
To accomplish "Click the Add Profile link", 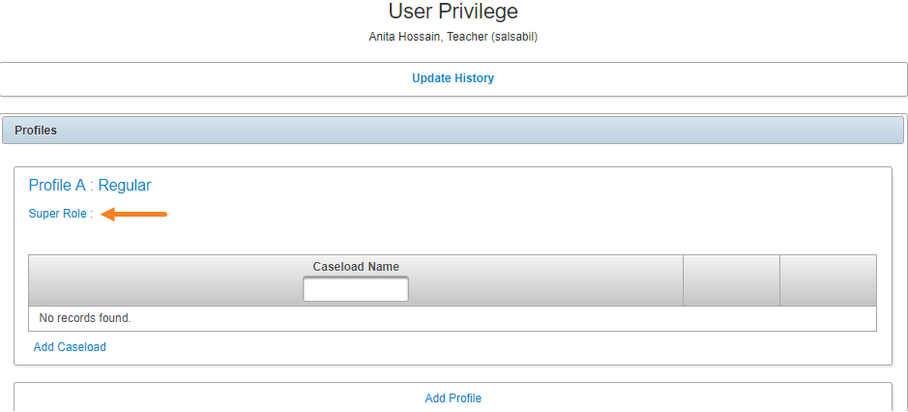I will coord(453,398).
